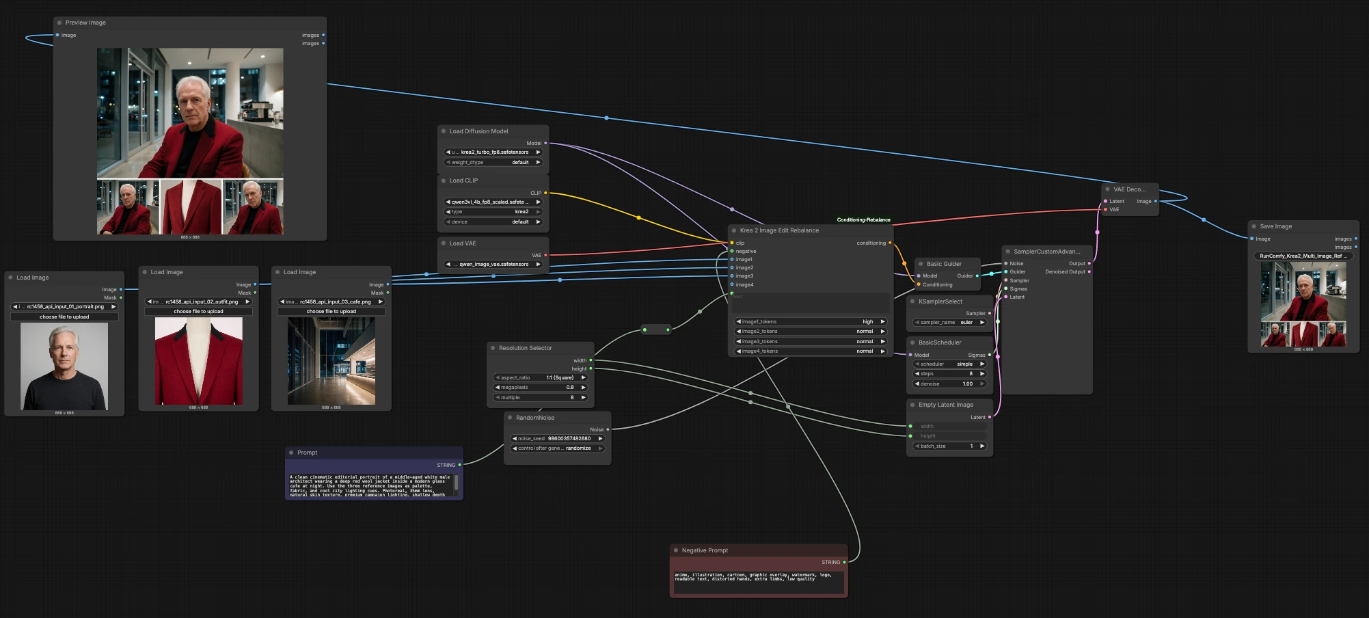This screenshot has height=618, width=1369.
Task: Increase steps with the right arrow
Action: [x=982, y=373]
